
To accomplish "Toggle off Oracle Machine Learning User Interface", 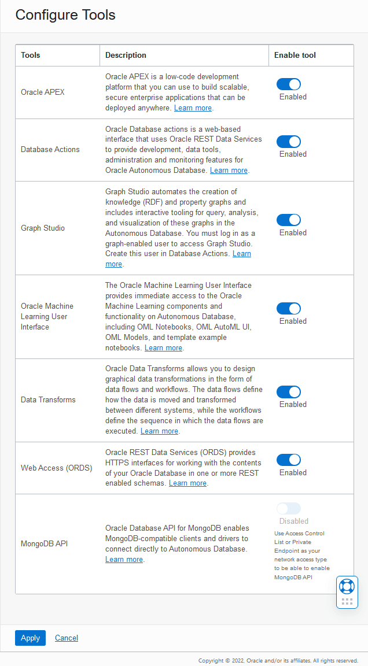I will pos(289,308).
